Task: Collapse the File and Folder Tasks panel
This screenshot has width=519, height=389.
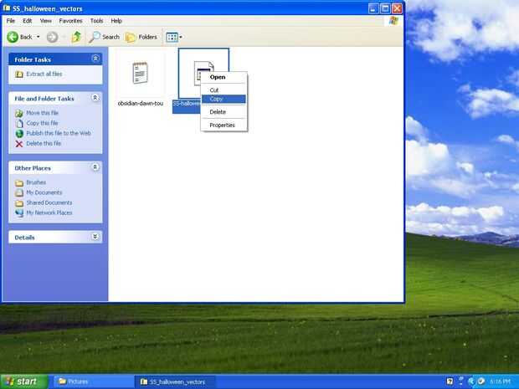Action: (95, 98)
